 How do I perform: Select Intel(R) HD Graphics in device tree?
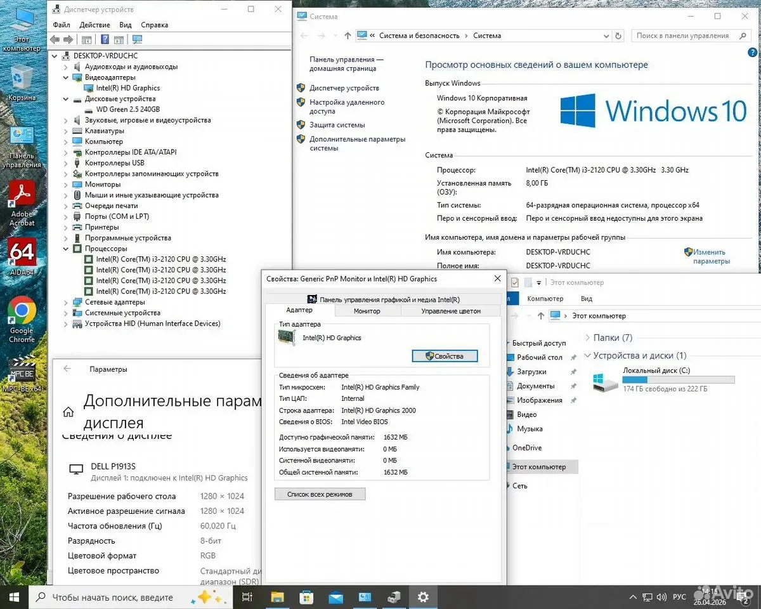point(127,88)
